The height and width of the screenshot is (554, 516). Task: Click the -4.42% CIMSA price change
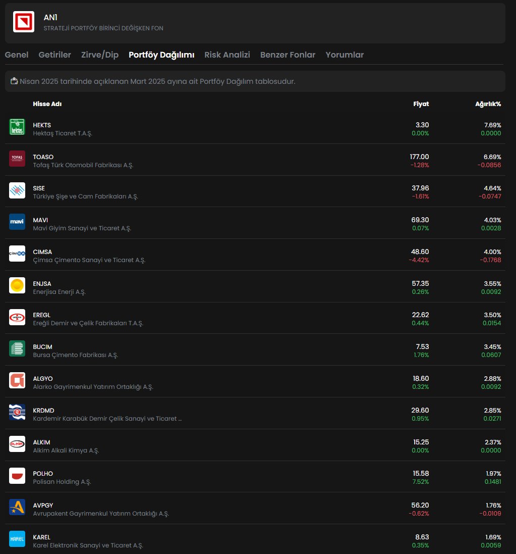[419, 260]
